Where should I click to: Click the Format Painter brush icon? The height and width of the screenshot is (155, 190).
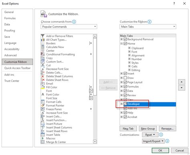[x=42, y=105]
